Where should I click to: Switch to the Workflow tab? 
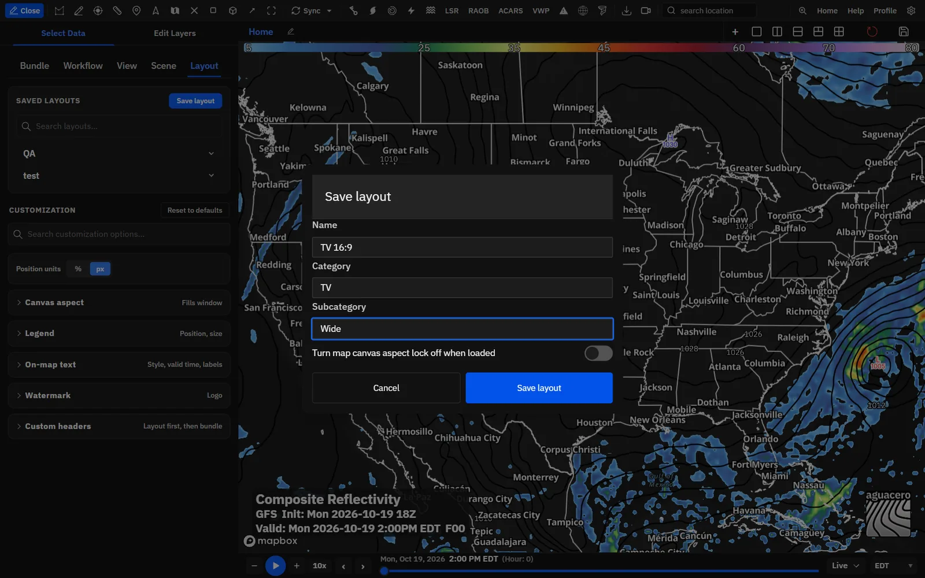83,66
